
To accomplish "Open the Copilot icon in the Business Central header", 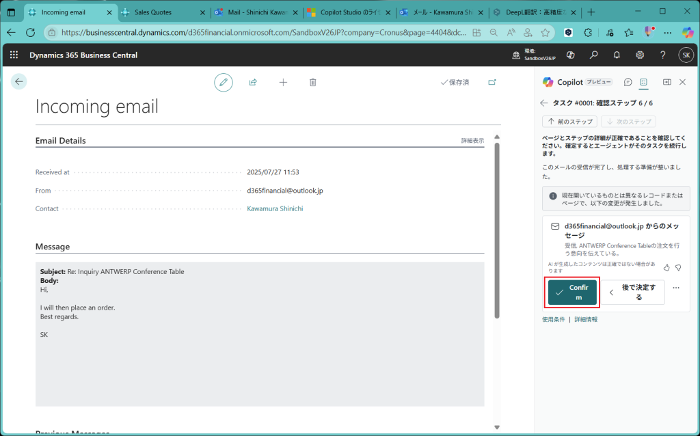I will [x=570, y=55].
